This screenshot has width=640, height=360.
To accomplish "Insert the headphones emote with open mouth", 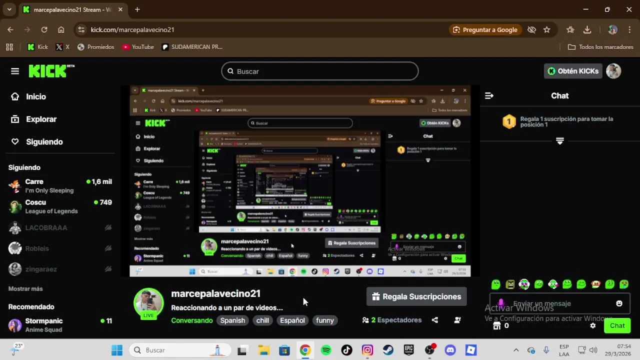I will coord(524,284).
